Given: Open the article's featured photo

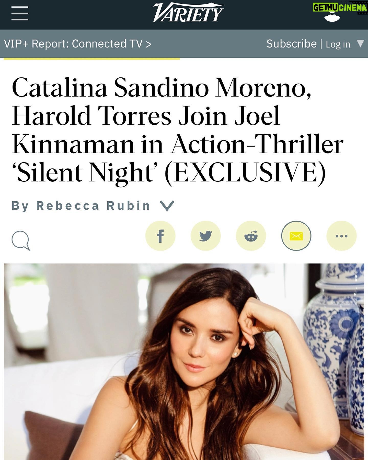Looking at the screenshot, I should click(x=184, y=362).
